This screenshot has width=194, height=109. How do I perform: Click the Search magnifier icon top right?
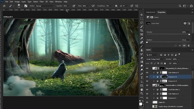(180, 6)
